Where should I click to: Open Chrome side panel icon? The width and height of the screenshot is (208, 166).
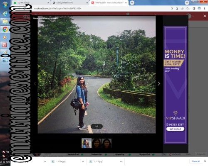[194, 8]
